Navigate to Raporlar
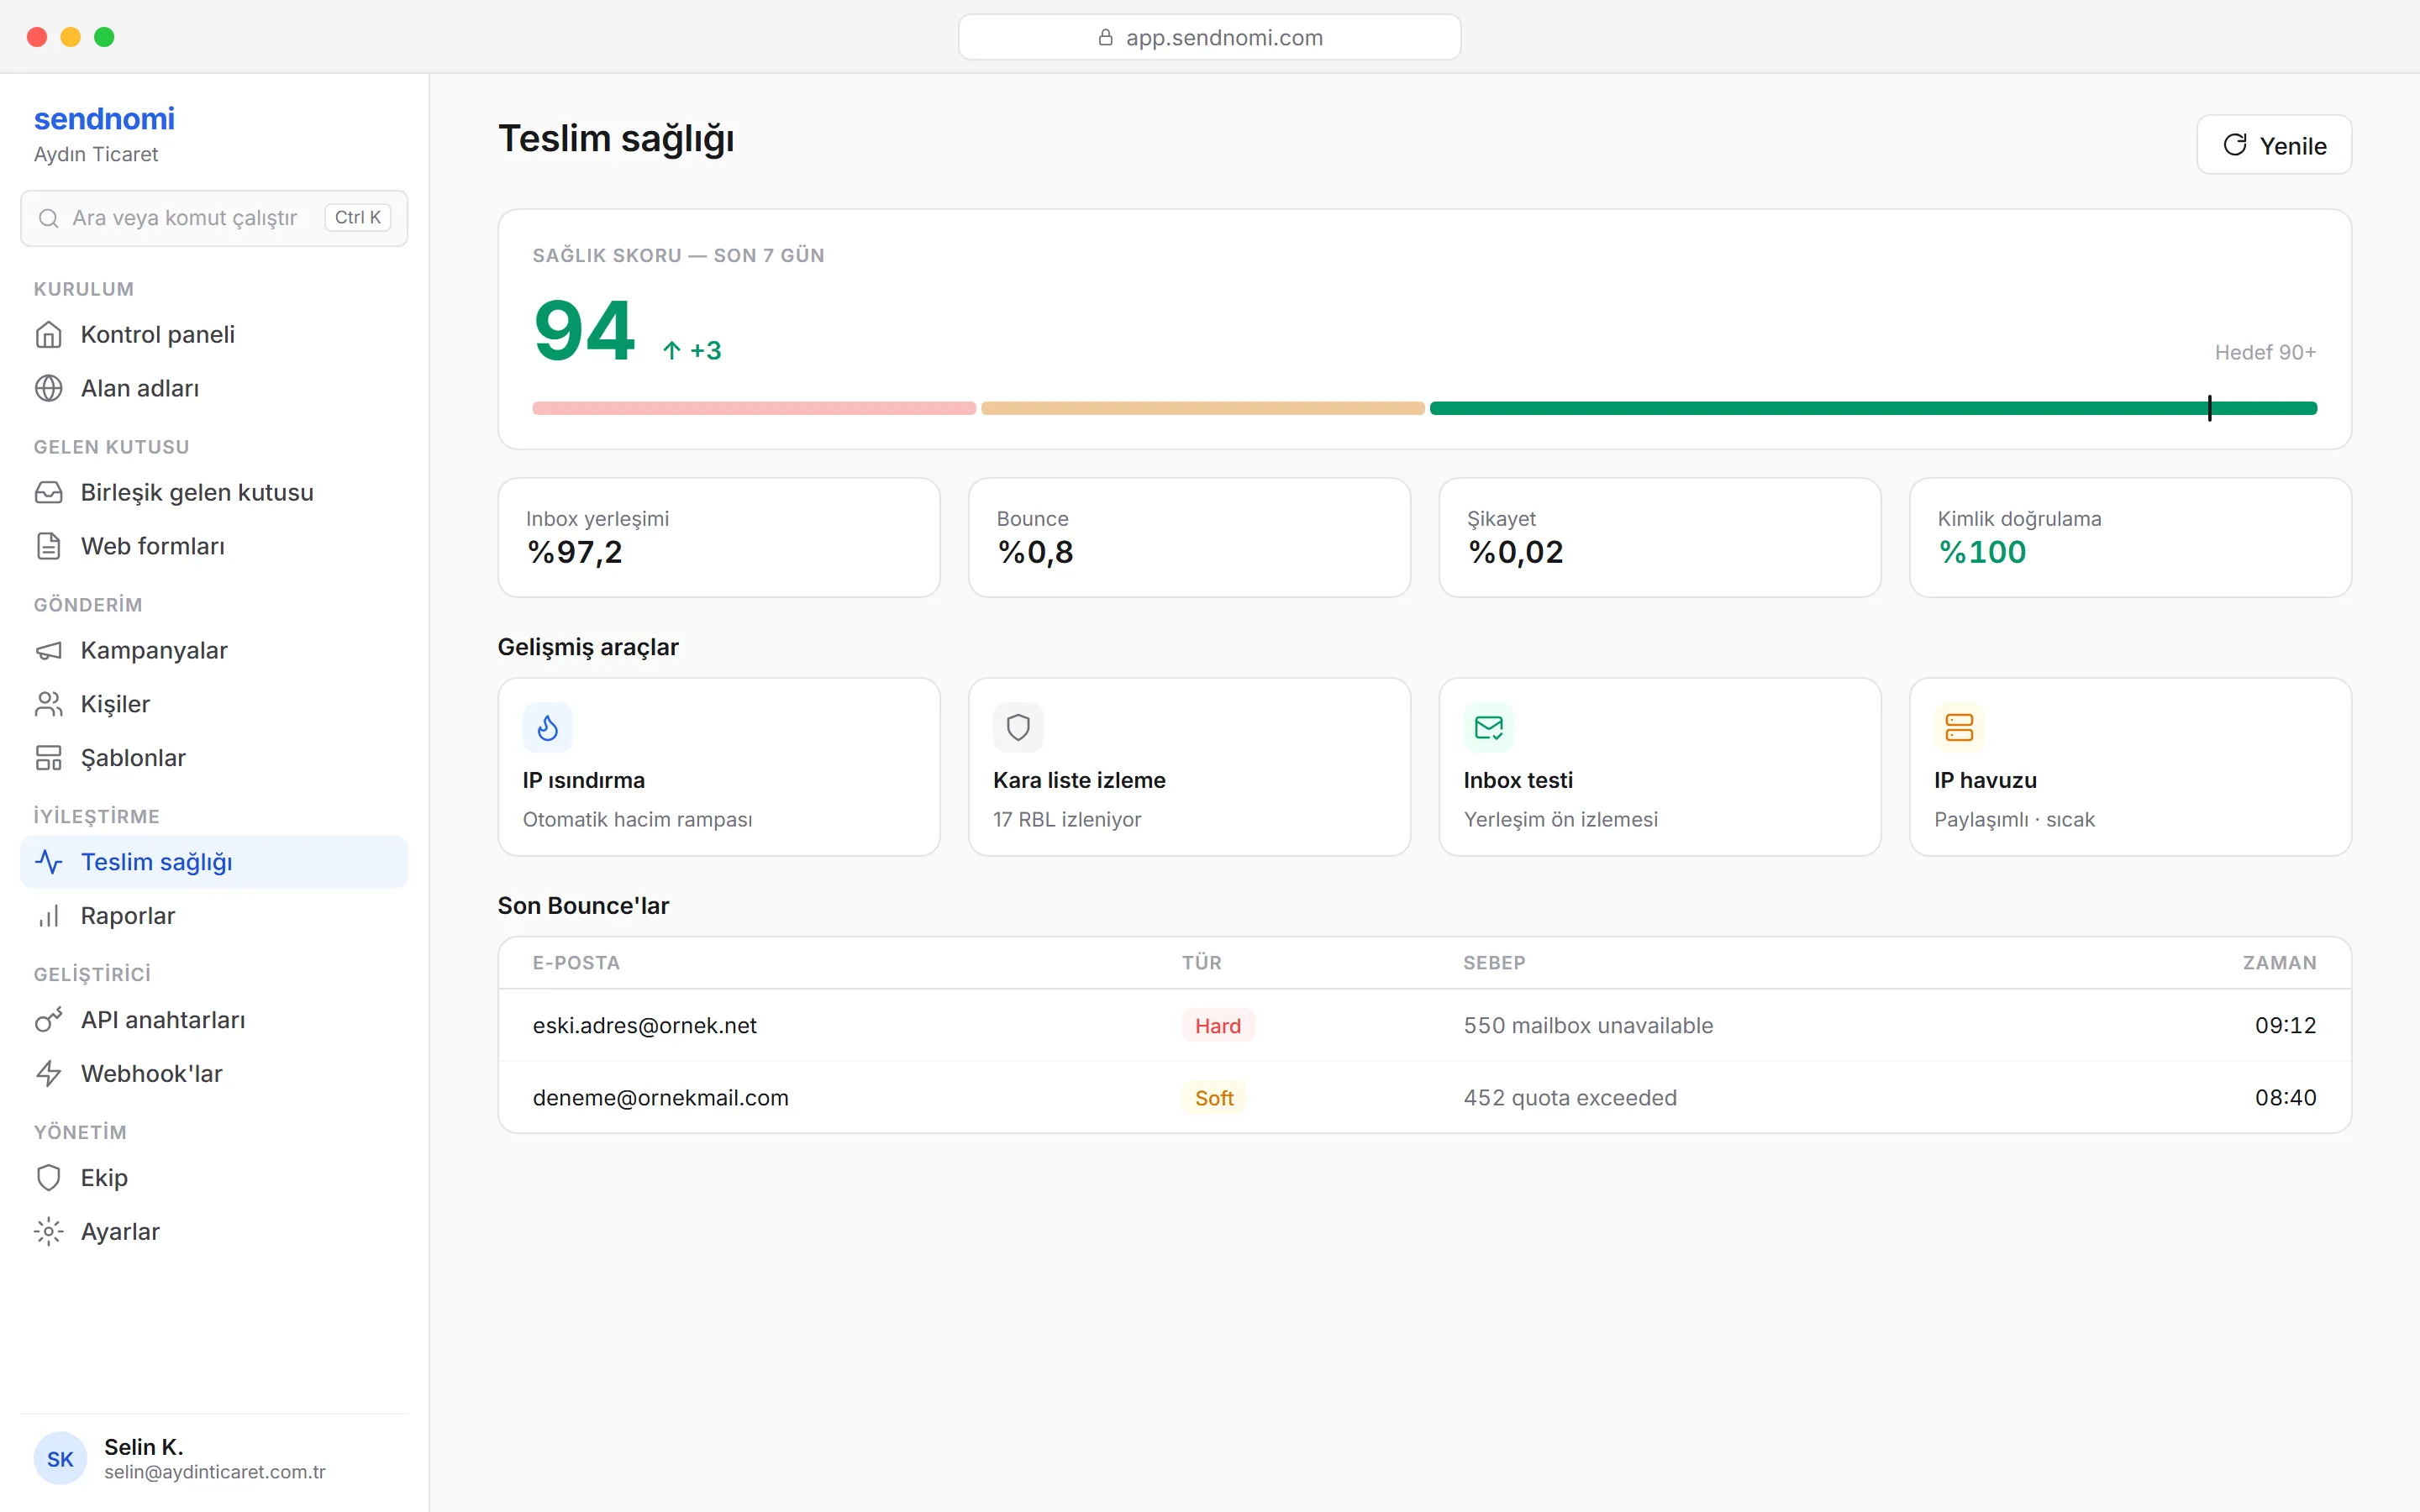 214,916
